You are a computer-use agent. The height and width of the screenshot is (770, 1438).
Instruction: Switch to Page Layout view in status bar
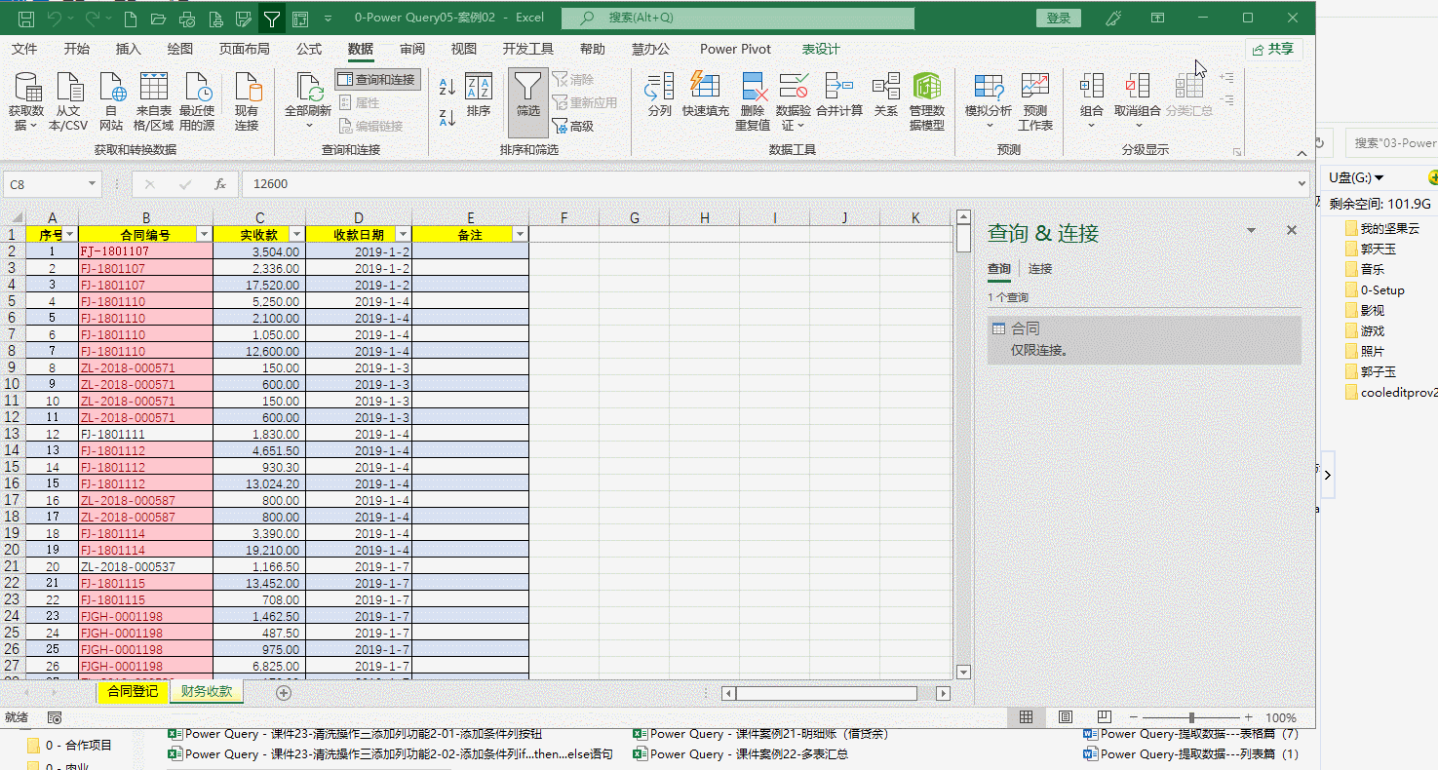coord(1066,717)
